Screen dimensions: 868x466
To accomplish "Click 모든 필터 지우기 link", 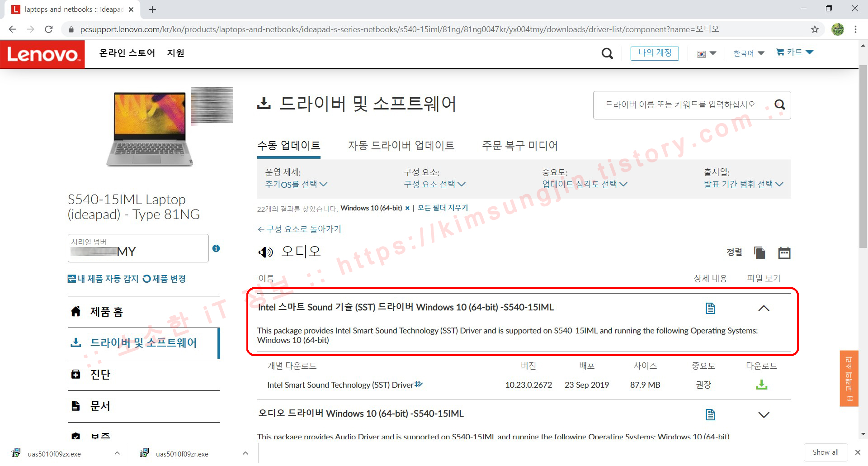I will point(443,208).
